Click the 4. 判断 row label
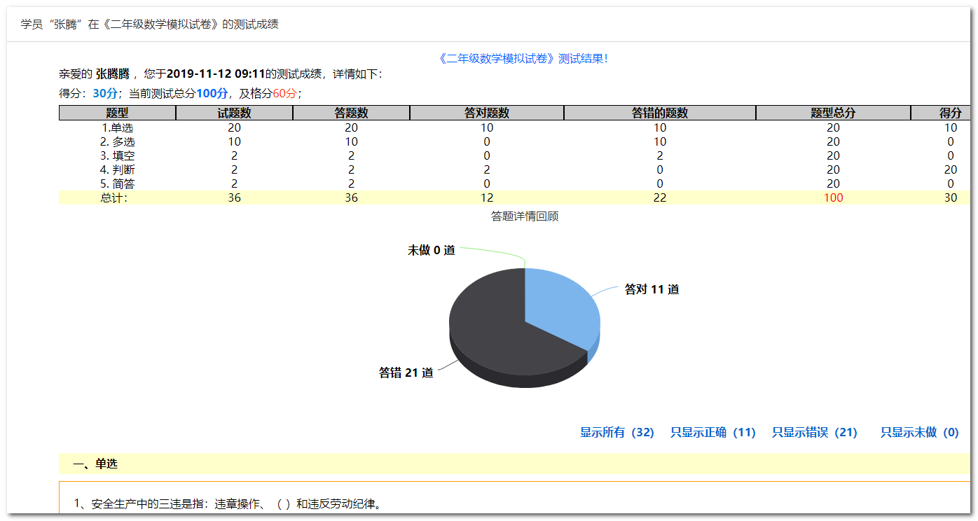 [x=117, y=169]
